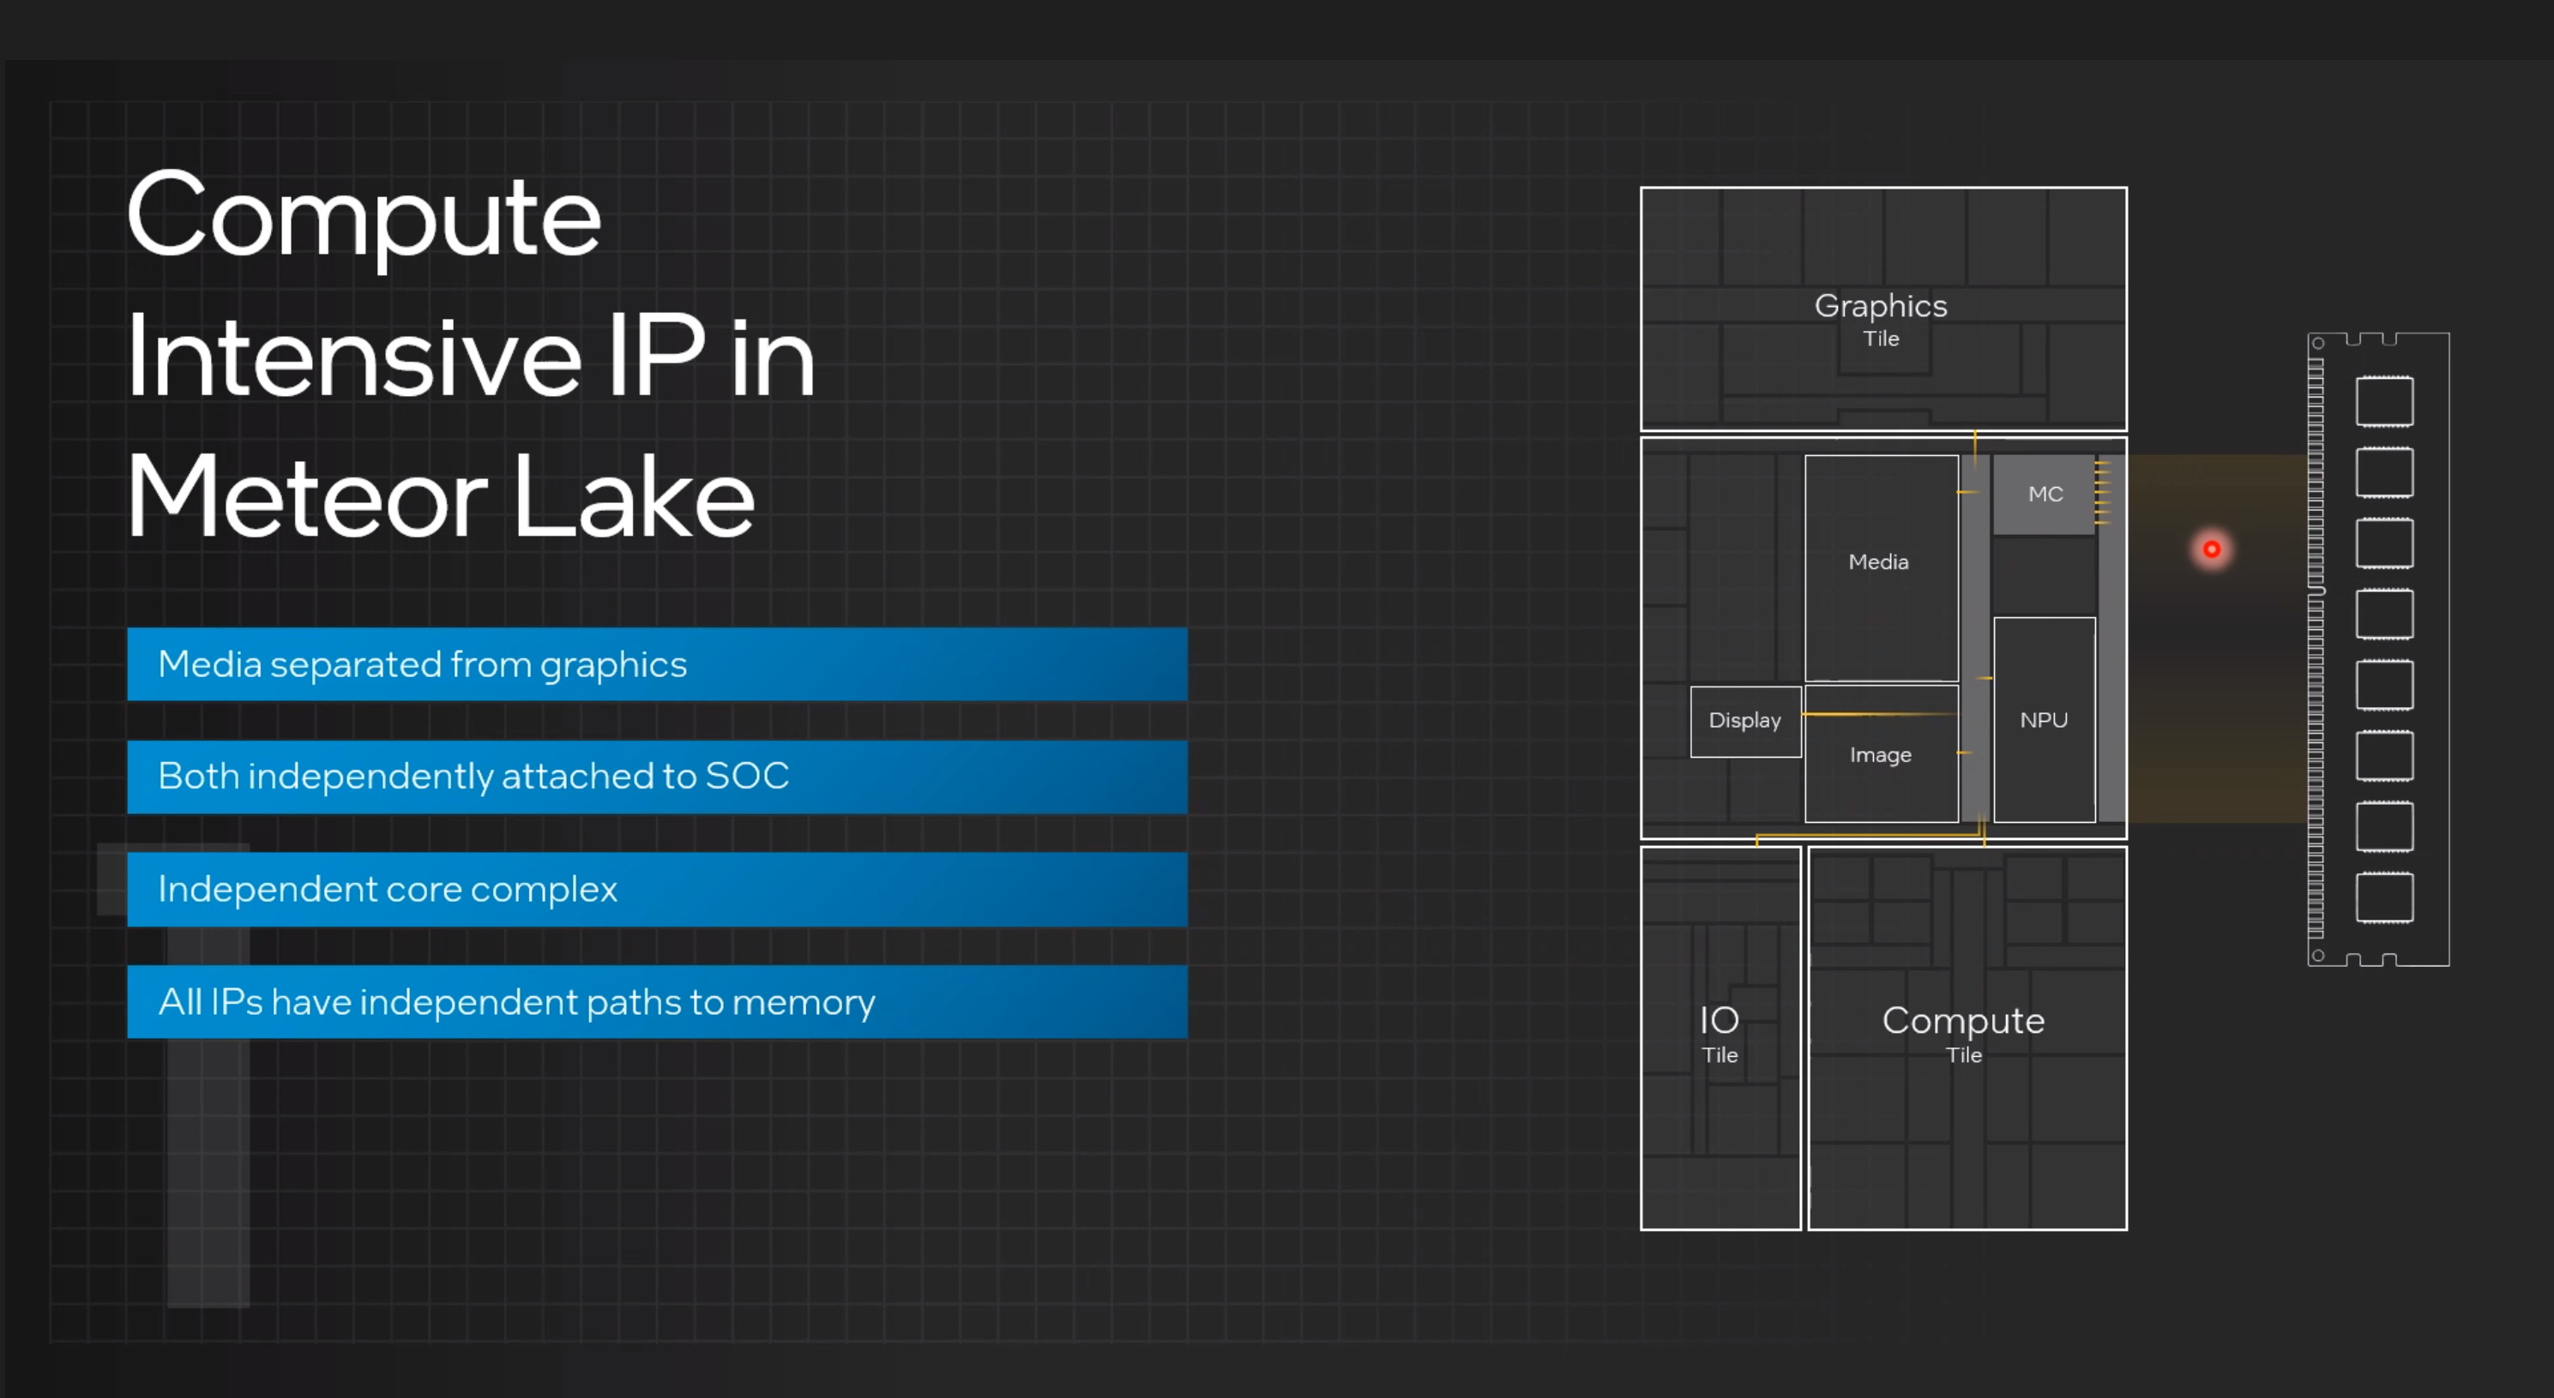Click the red laser pointer dot
2554x1398 pixels.
[2211, 549]
